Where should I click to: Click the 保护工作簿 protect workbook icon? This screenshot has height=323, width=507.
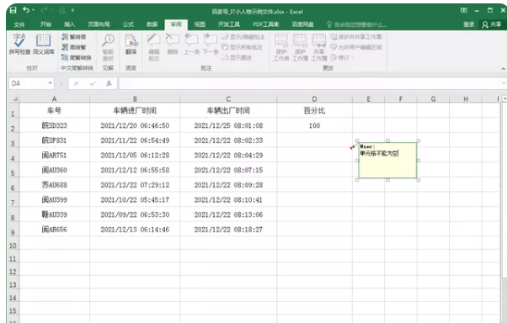(x=300, y=47)
